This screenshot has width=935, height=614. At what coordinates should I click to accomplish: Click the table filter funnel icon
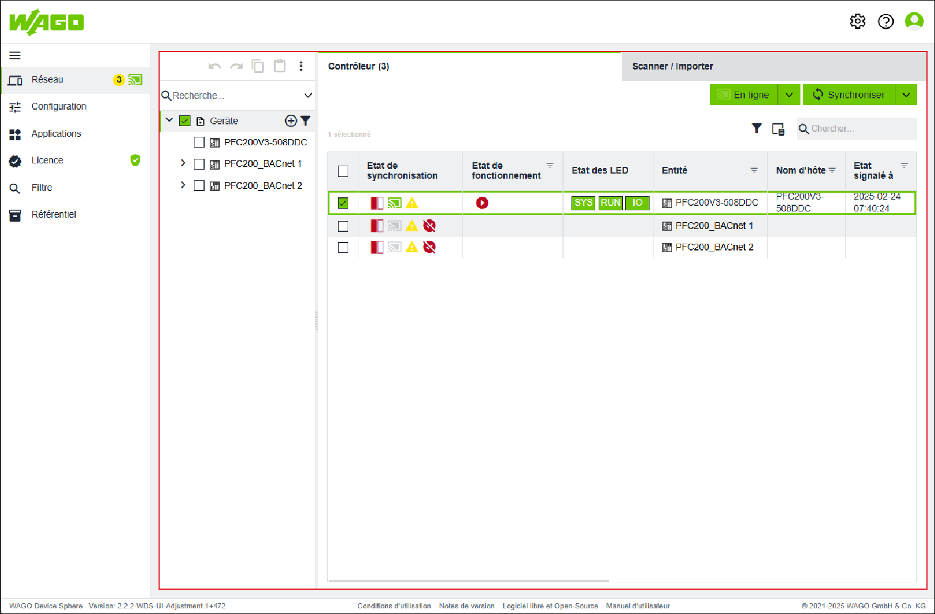[756, 128]
